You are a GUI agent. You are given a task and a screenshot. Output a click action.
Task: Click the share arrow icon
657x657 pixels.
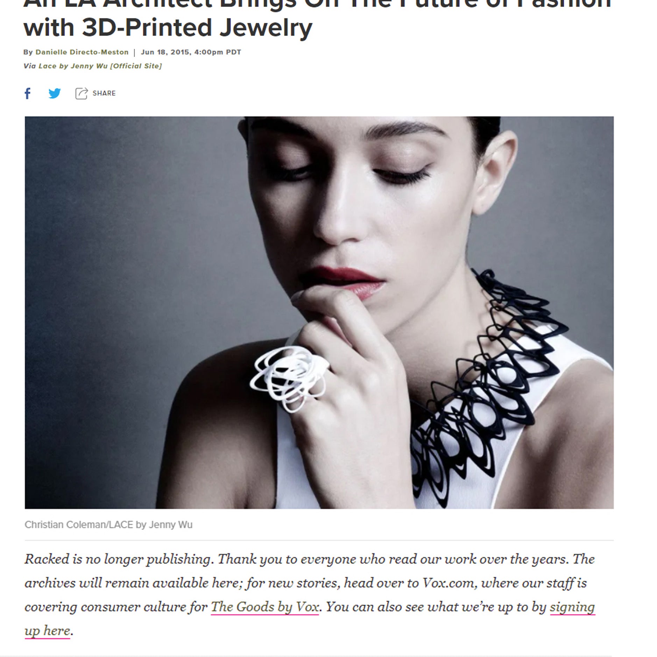pyautogui.click(x=81, y=93)
